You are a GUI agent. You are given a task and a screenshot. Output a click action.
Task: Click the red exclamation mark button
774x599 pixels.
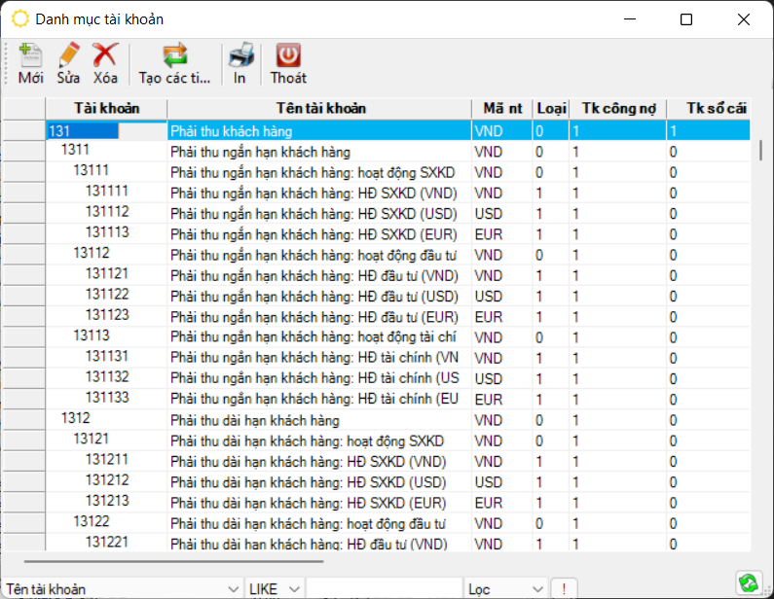[563, 589]
